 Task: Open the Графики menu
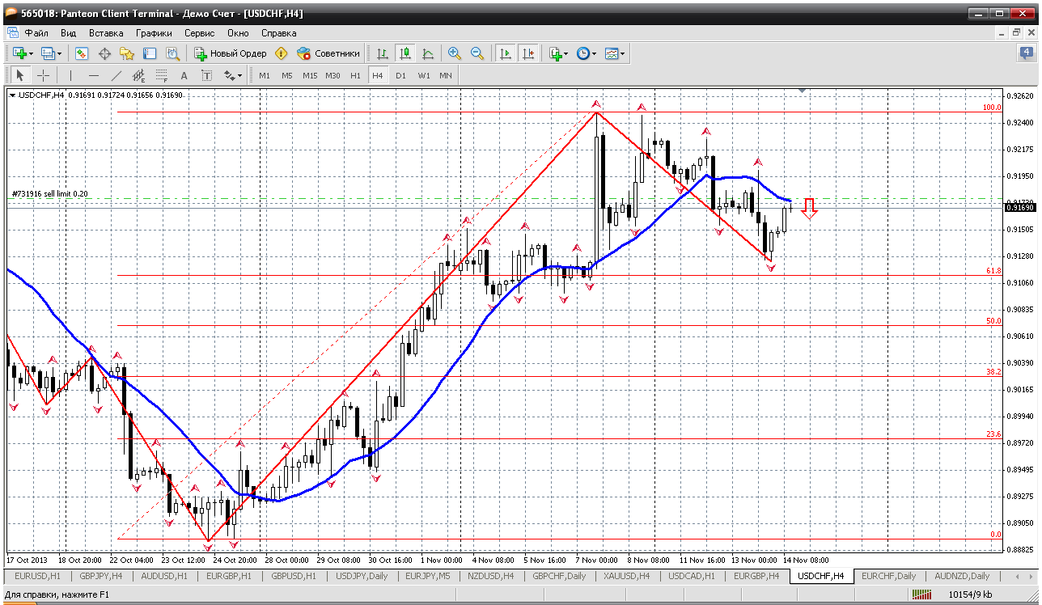click(x=154, y=33)
